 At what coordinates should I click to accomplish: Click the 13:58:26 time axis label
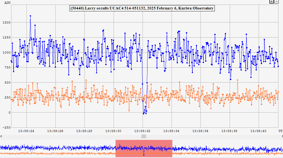55,131
